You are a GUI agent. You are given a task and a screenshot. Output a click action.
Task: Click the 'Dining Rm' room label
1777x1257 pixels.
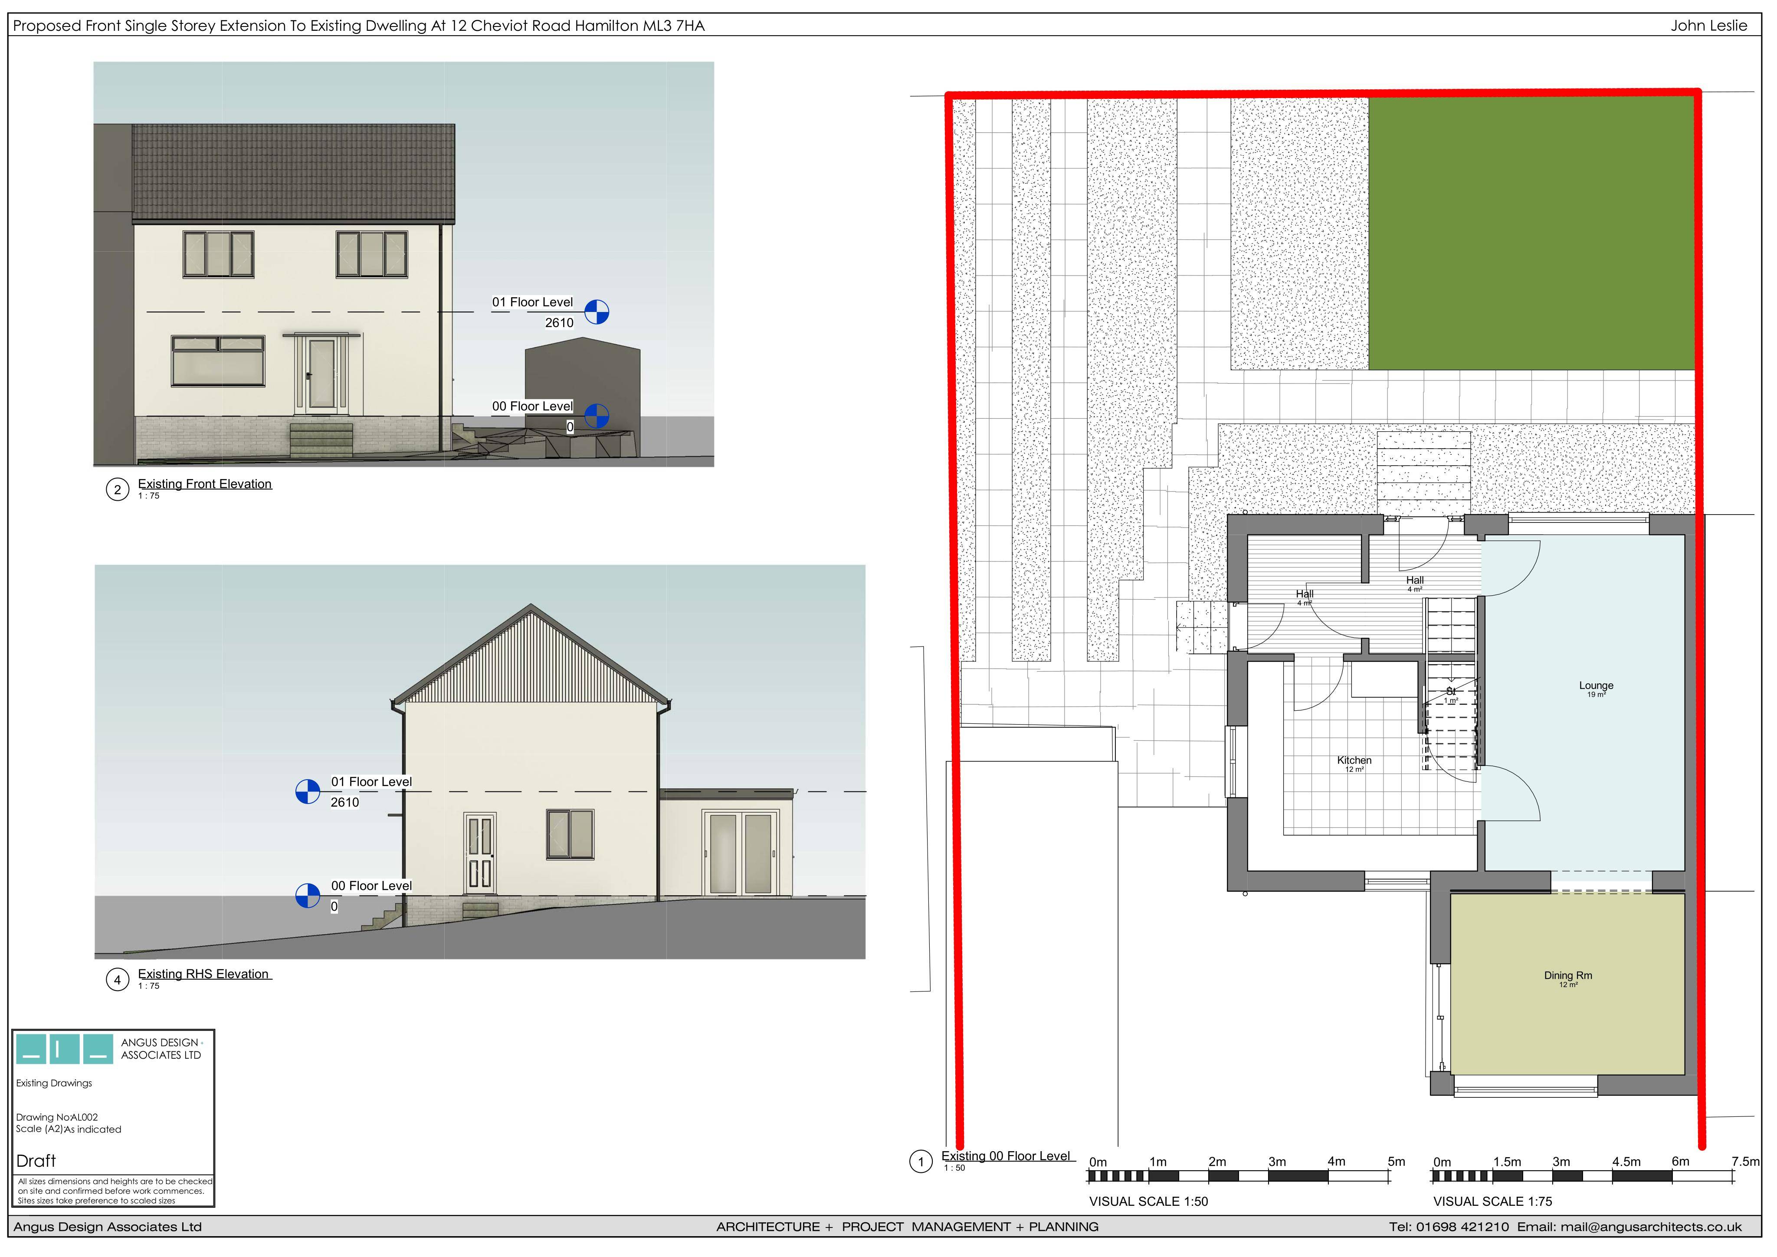1568,975
